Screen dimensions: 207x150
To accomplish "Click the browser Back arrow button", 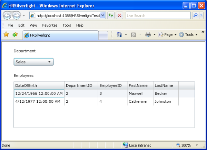I will click(x=7, y=16).
